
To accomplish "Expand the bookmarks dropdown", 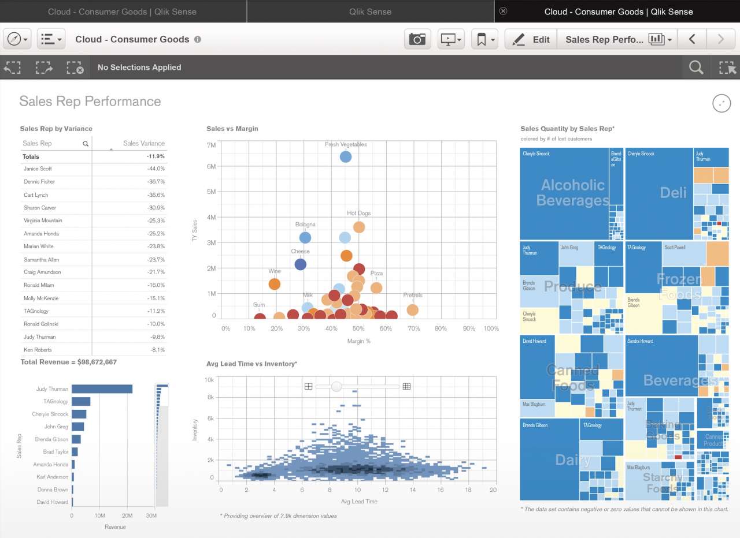I will pyautogui.click(x=484, y=39).
